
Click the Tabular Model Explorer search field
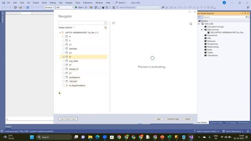tap(224, 17)
